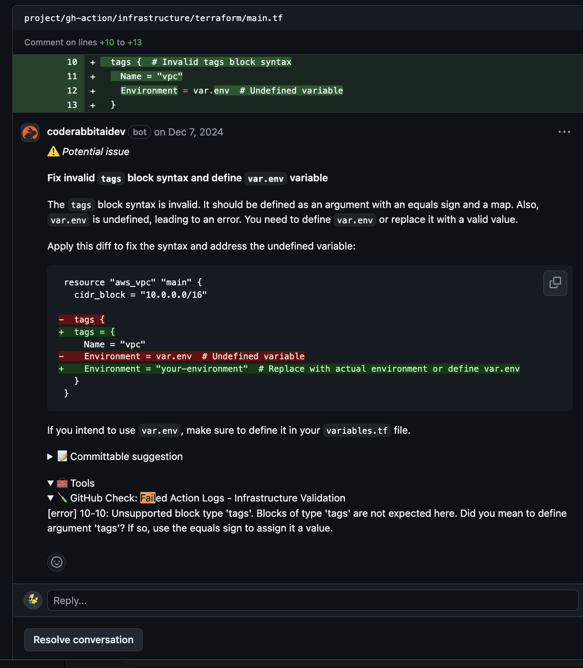
Task: Click the wrench icon beside GitHub Check
Action: (62, 498)
